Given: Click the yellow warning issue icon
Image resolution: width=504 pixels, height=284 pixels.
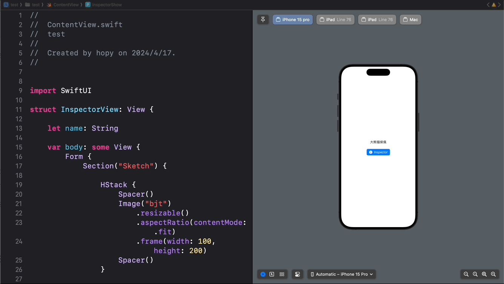Looking at the screenshot, I should tap(494, 5).
